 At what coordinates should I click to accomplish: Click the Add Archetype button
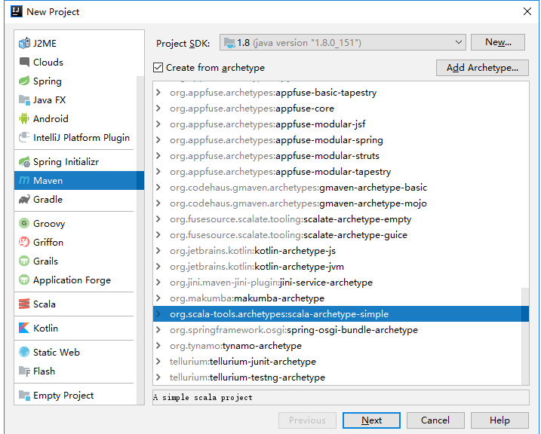point(482,68)
